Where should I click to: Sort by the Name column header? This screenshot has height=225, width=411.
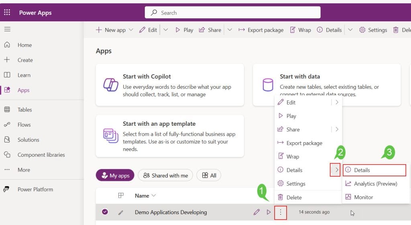(x=145, y=196)
